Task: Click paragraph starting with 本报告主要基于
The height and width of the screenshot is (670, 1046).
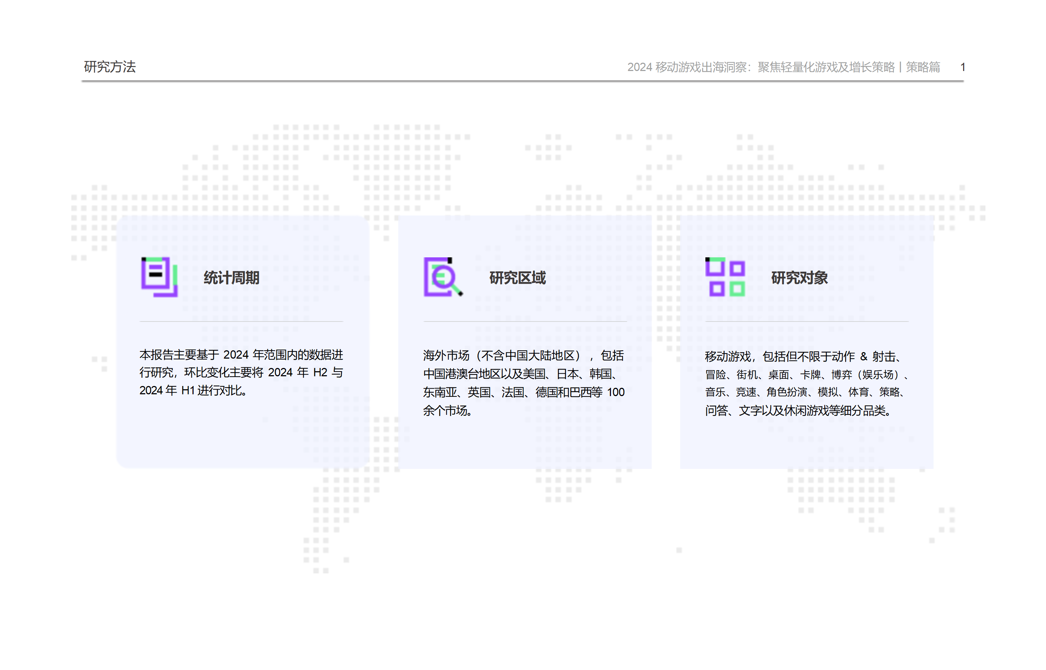Action: coord(241,372)
